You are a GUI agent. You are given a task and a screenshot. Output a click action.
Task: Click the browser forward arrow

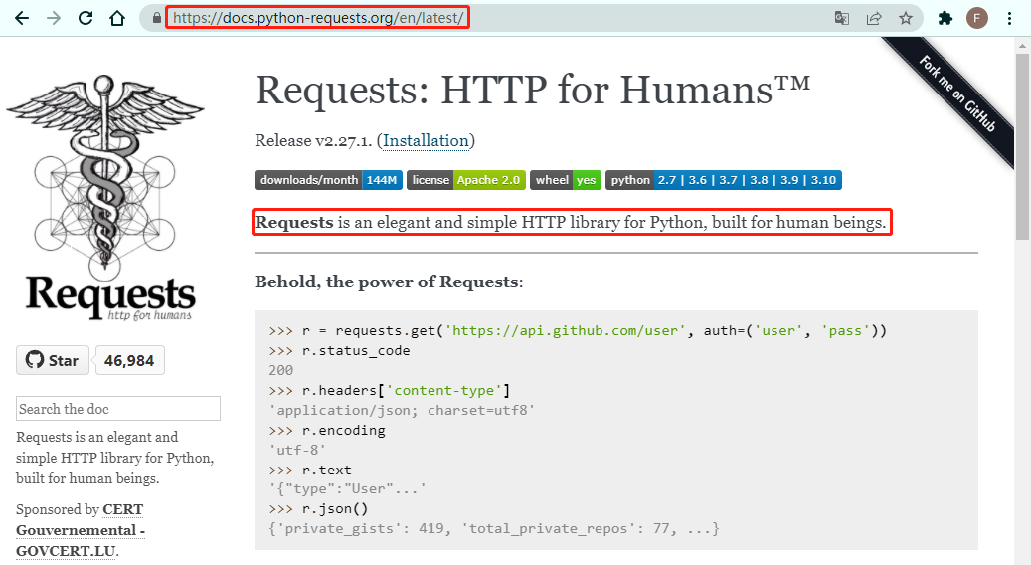point(54,18)
